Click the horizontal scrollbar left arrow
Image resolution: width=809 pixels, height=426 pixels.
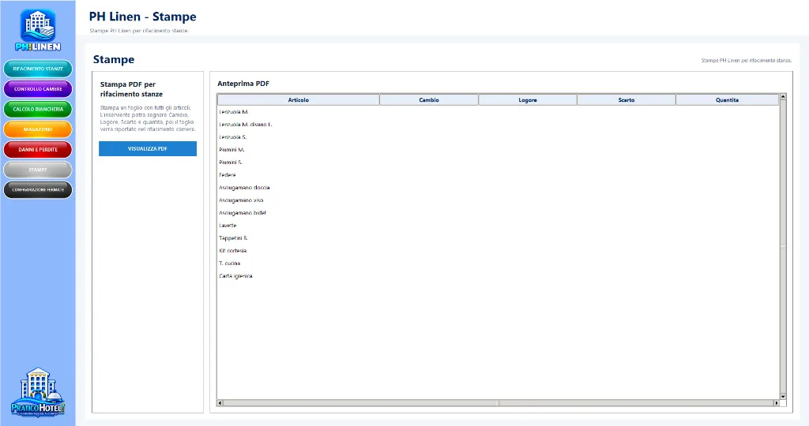click(x=220, y=403)
